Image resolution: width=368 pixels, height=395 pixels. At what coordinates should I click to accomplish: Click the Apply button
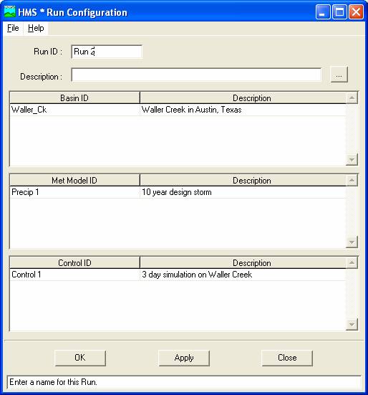184,358
